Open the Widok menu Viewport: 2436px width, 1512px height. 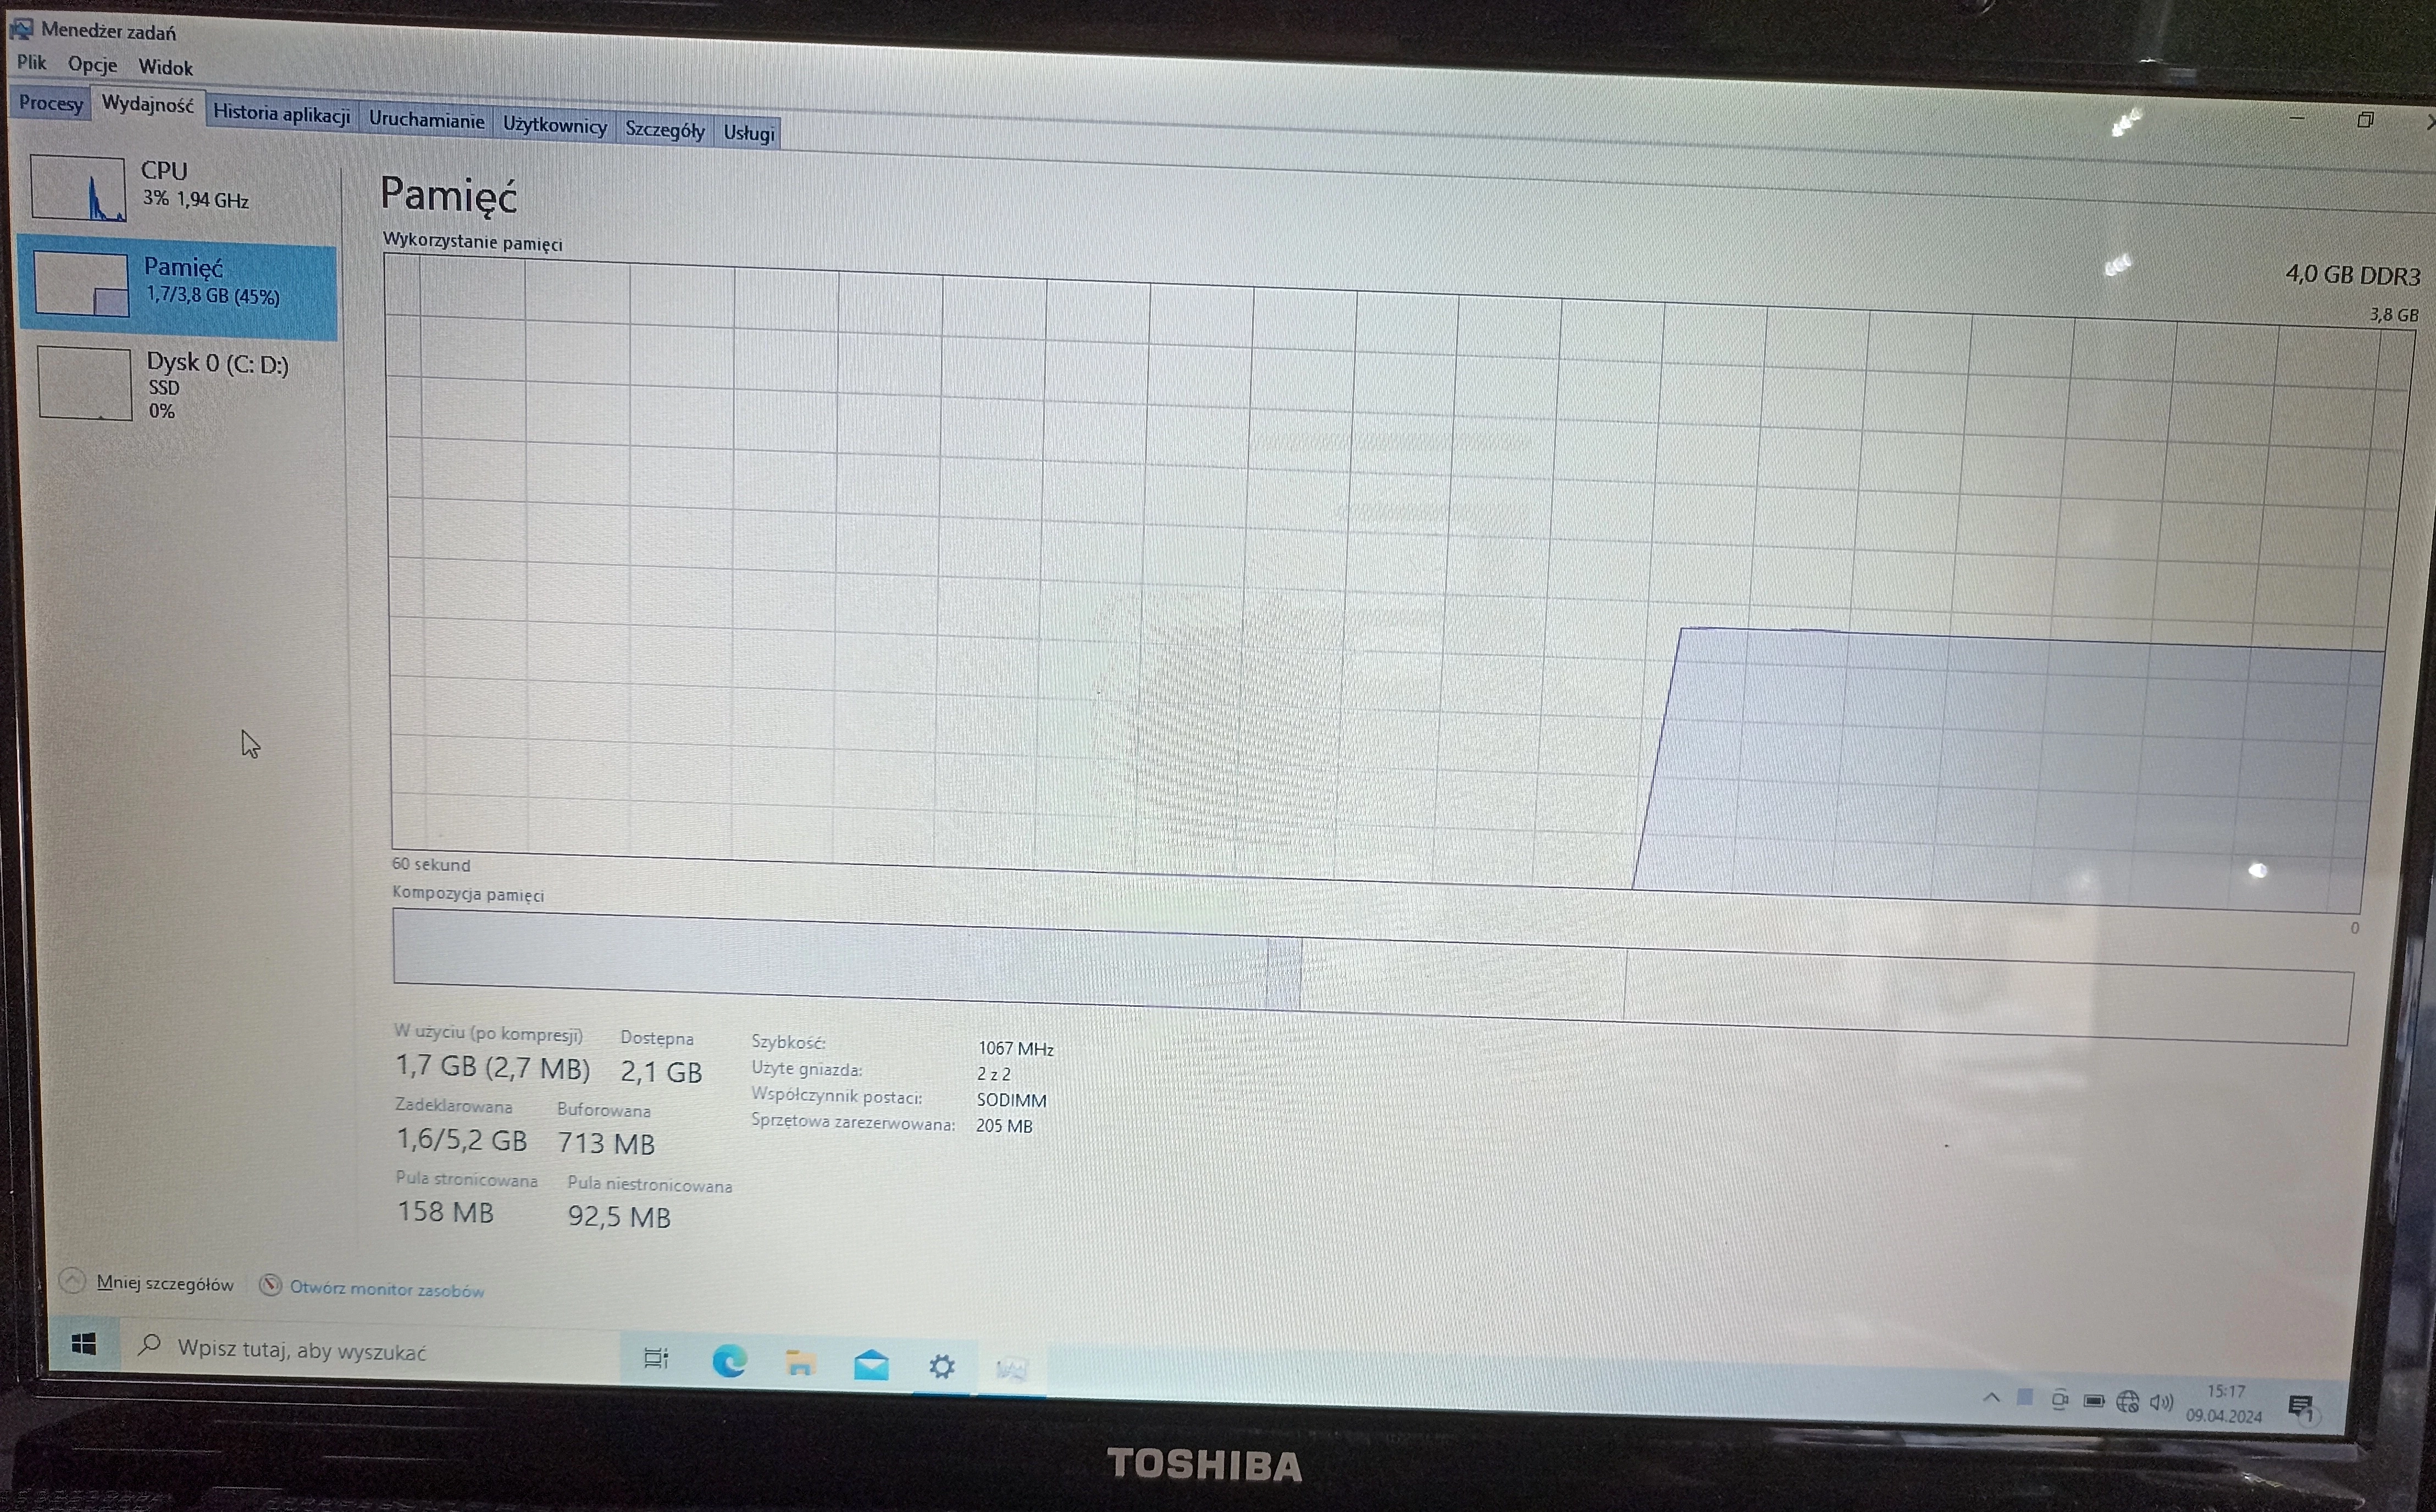point(165,67)
